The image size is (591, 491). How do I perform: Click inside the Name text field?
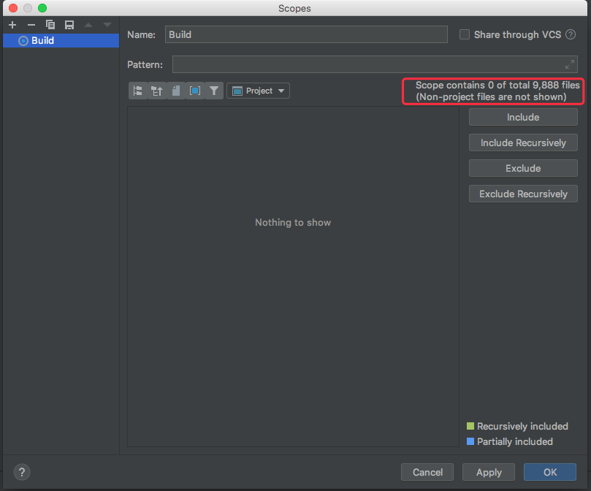coord(307,34)
